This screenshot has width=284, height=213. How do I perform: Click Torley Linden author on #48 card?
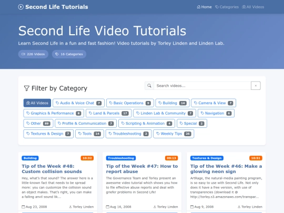coord(82,207)
